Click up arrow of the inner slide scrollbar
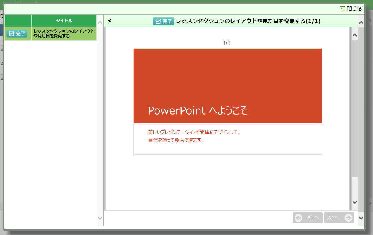Screen dimensions: 373x235 pyautogui.click(x=355, y=35)
